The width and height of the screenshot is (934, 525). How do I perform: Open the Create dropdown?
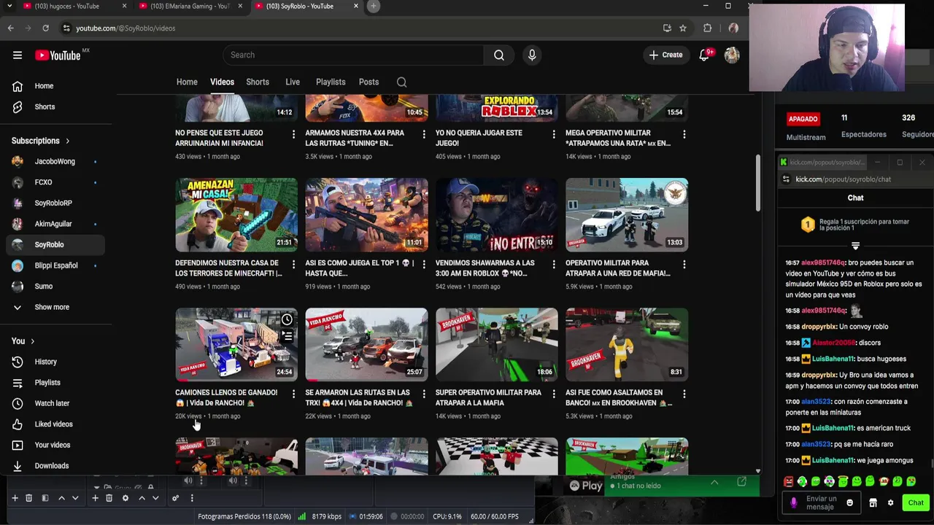click(666, 55)
